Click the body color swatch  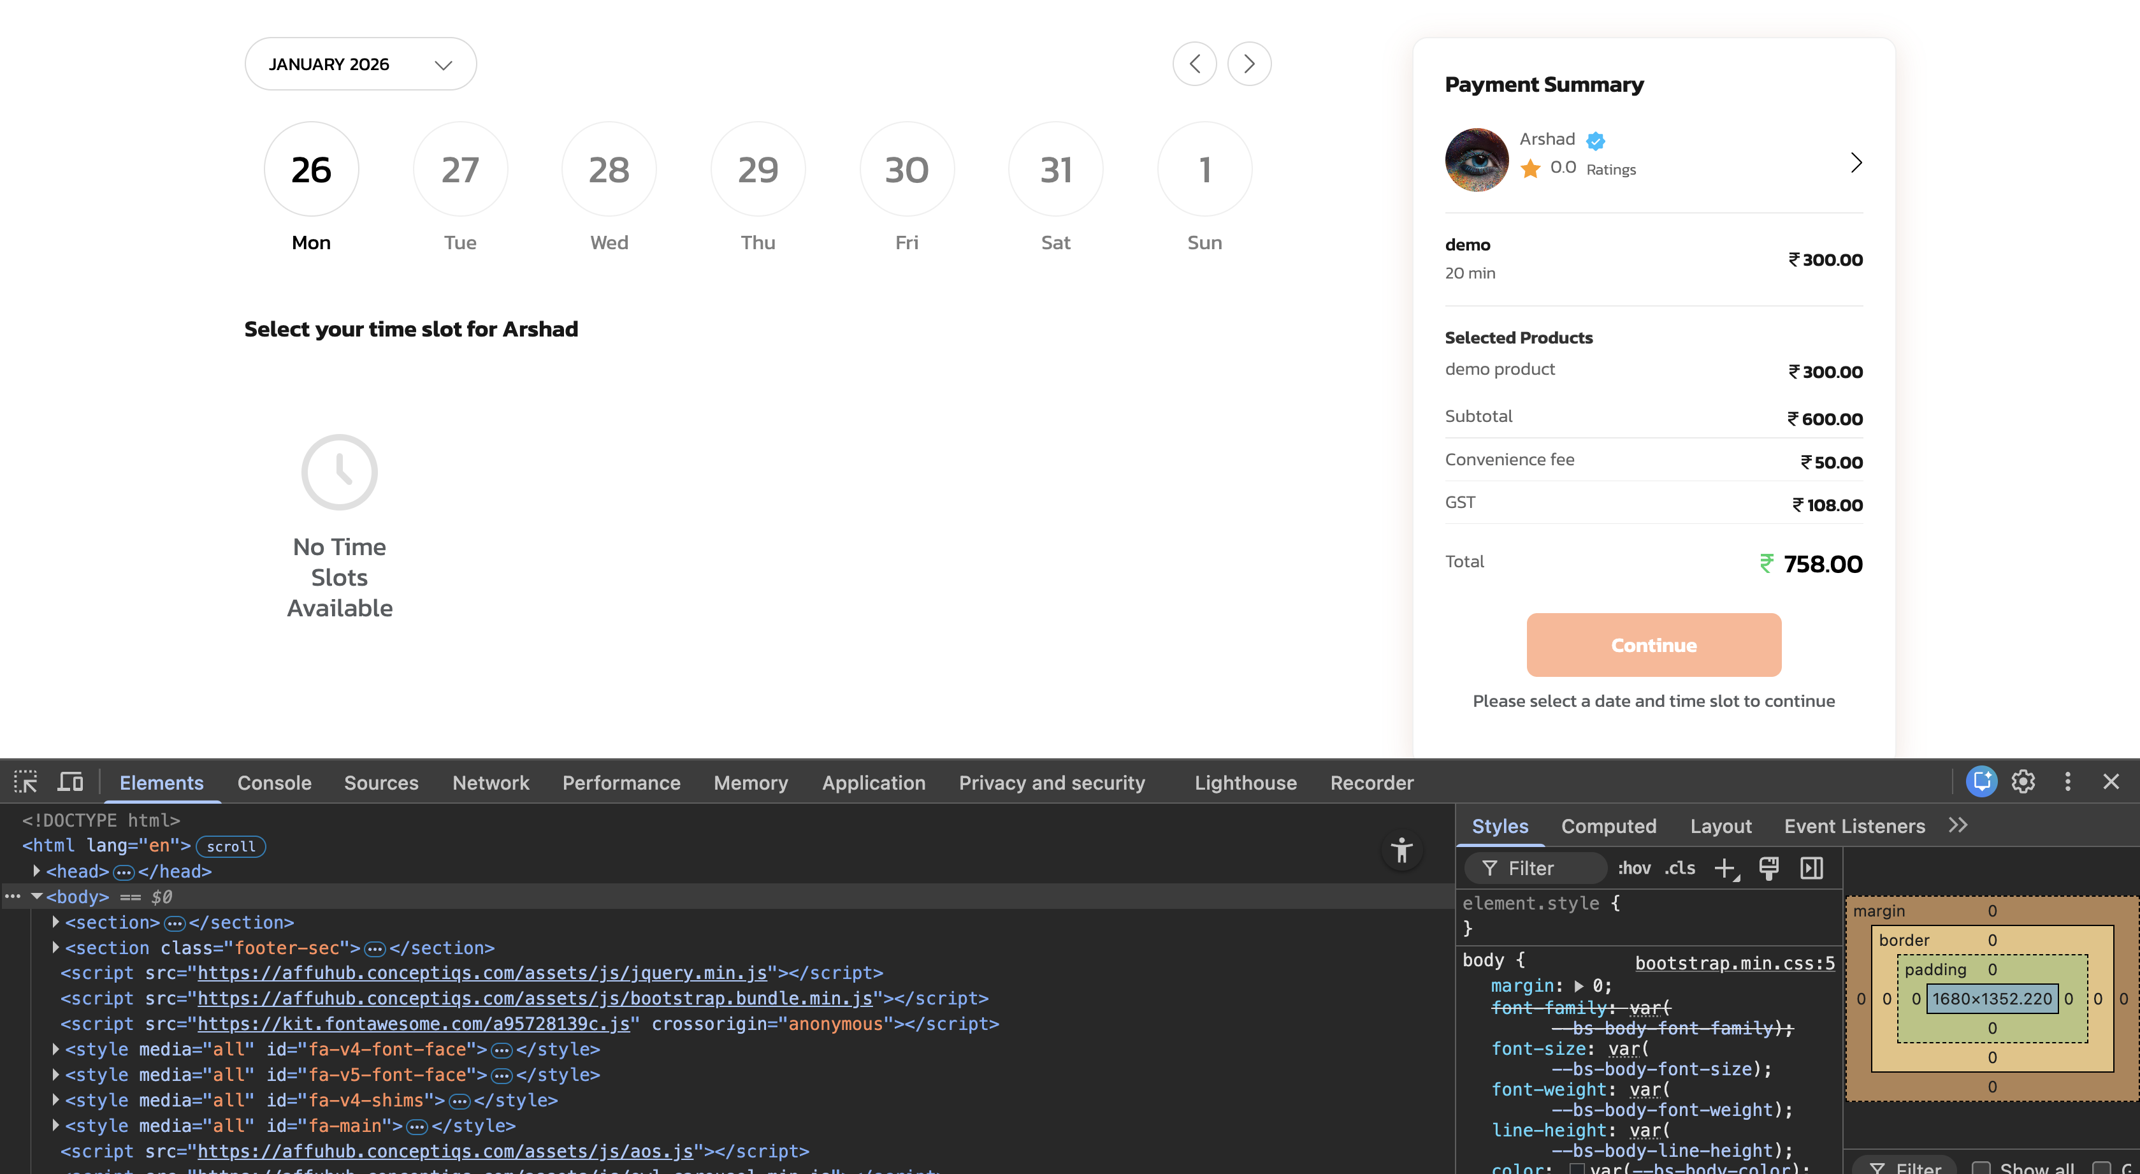click(1577, 1168)
